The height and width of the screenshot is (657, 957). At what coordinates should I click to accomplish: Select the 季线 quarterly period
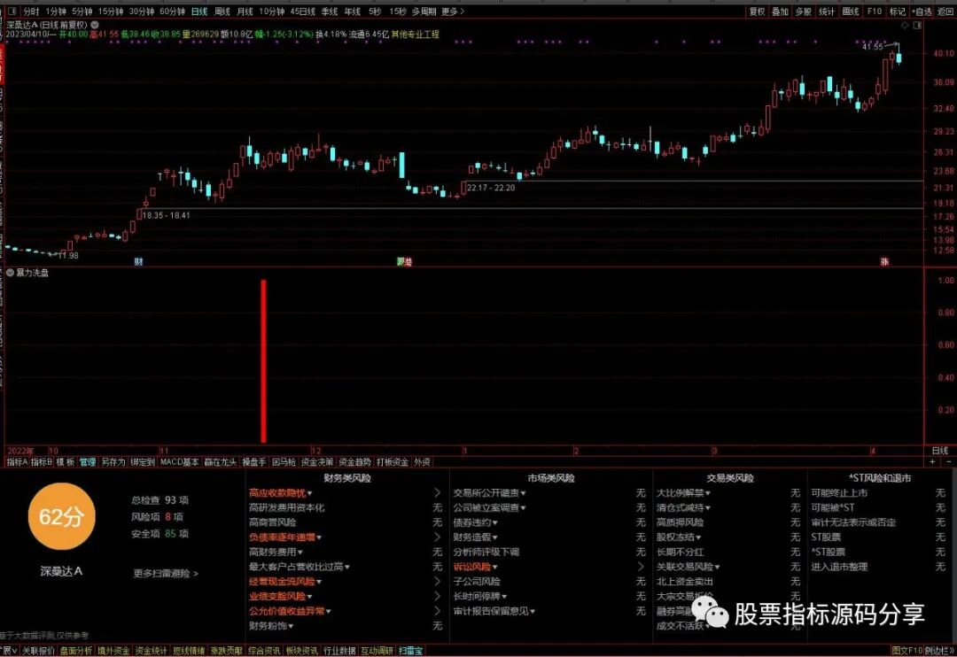click(x=330, y=11)
